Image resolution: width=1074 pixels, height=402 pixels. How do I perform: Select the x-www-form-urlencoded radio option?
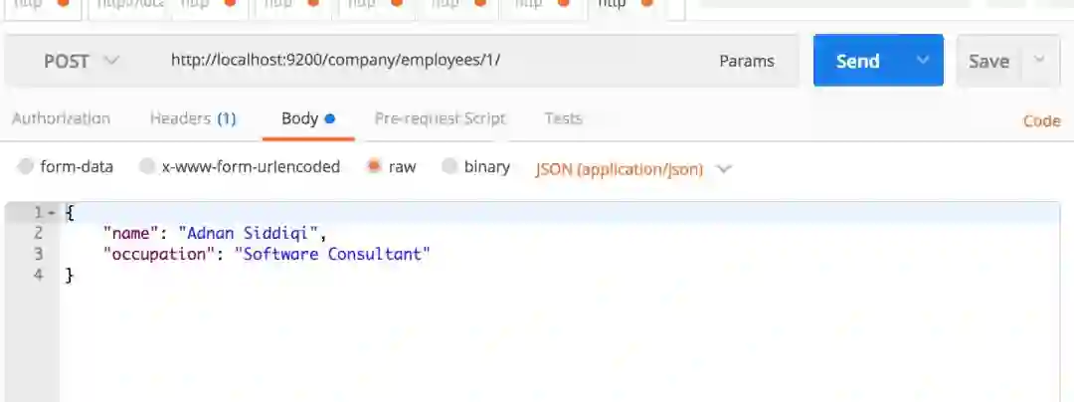click(146, 166)
